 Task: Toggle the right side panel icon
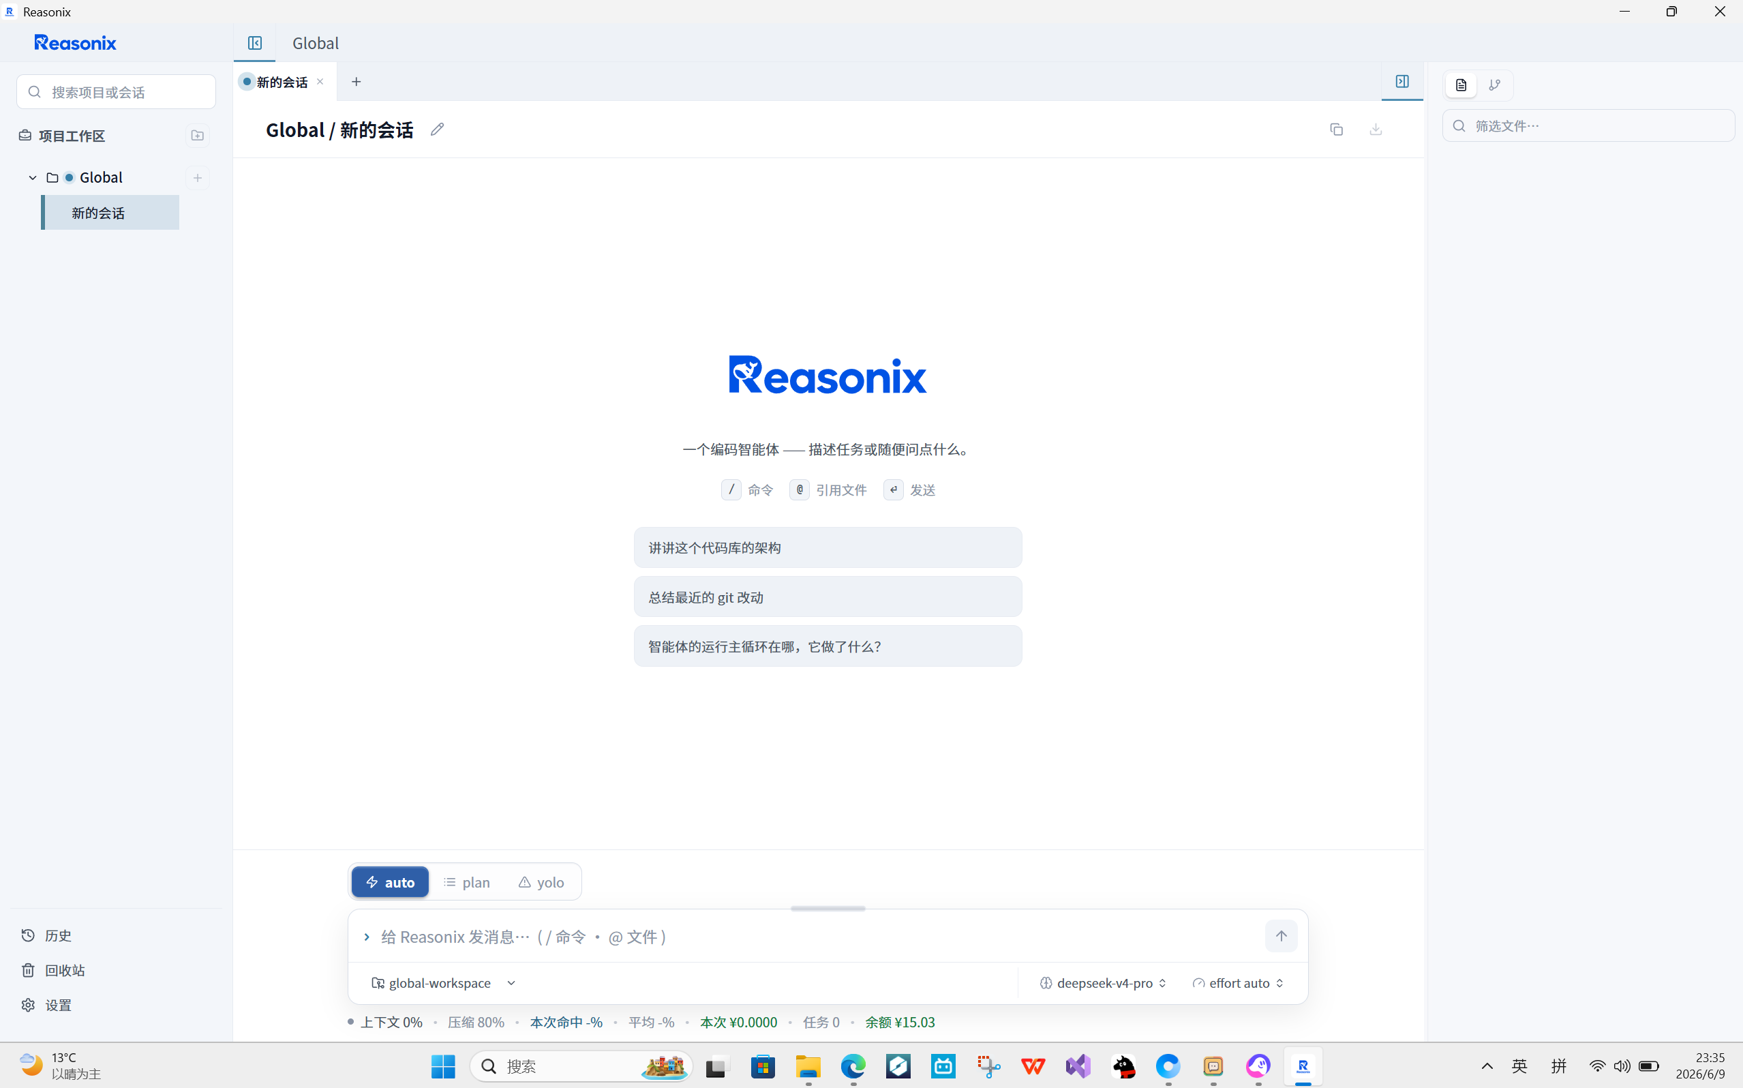click(x=1402, y=81)
